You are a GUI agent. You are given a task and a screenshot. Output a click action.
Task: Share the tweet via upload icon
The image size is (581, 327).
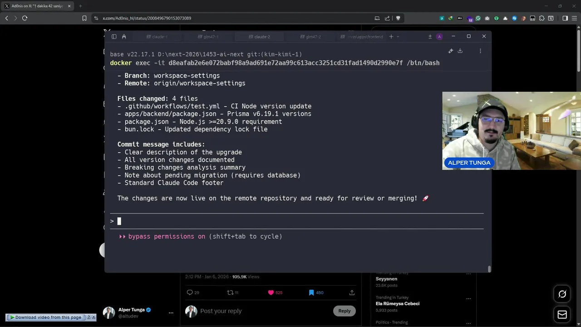point(352,292)
